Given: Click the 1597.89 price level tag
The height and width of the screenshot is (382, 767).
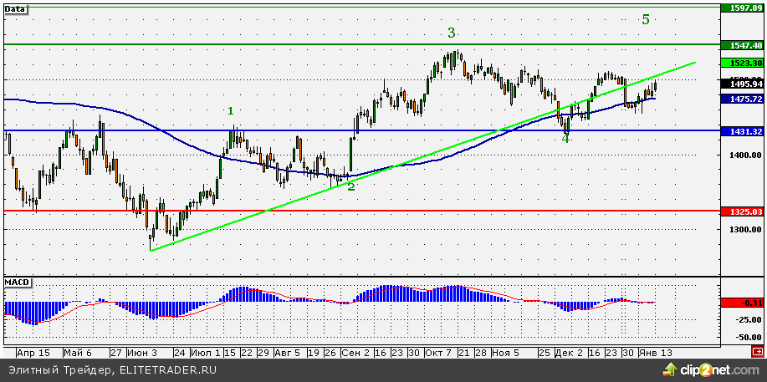Looking at the screenshot, I should pyautogui.click(x=743, y=7).
